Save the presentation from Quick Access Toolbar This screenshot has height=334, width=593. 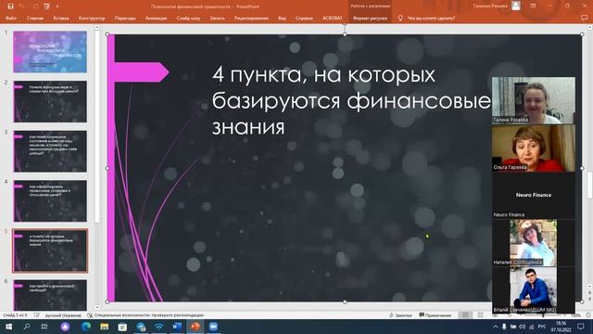tap(10, 6)
